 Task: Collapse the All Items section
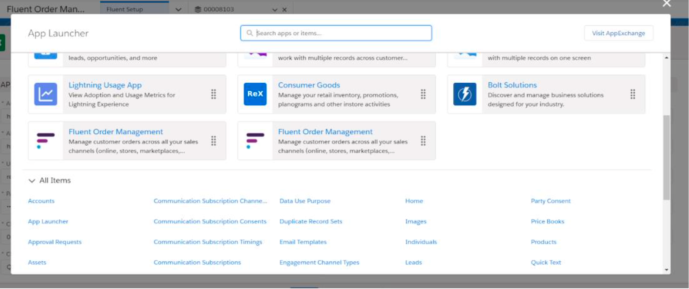click(x=32, y=181)
